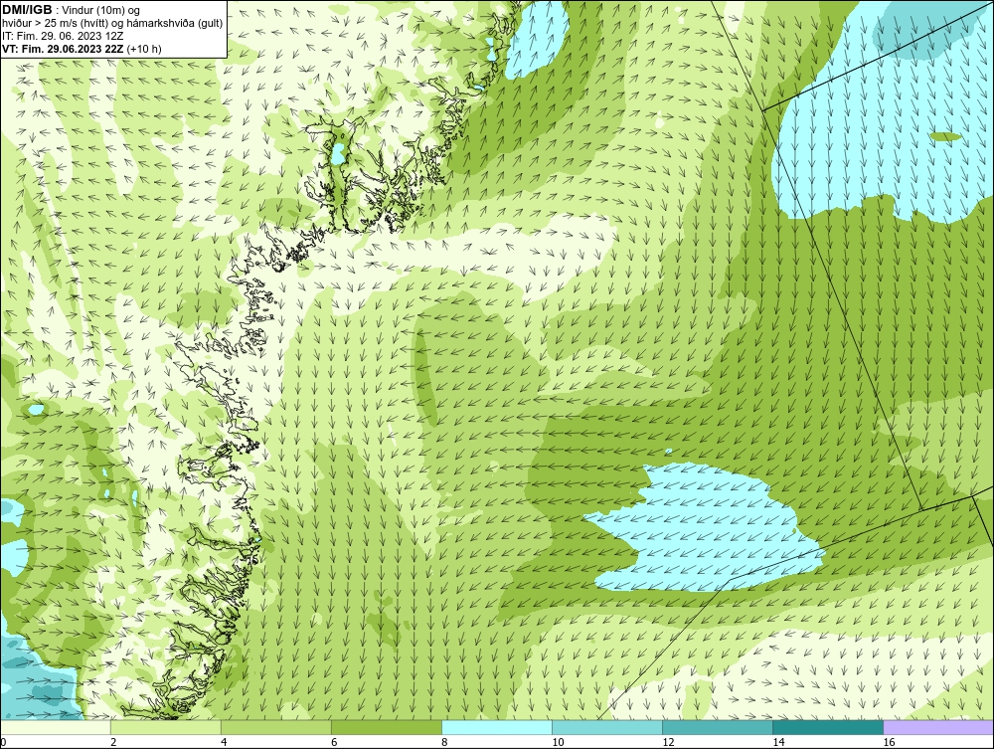
Task: Select the medium green 4–6 legend swatch
Action: (x=275, y=727)
